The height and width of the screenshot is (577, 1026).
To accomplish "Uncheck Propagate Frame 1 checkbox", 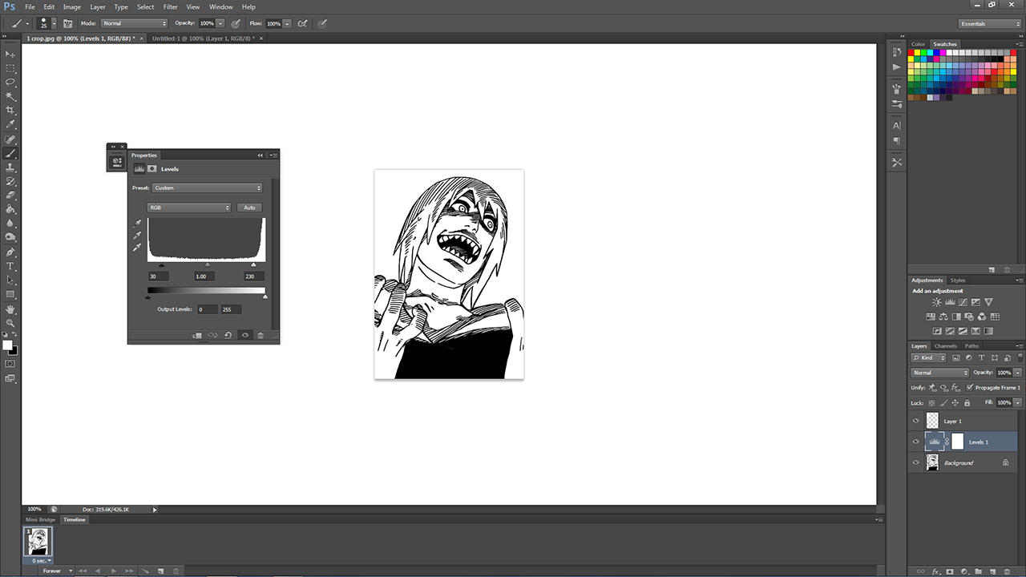I will pyautogui.click(x=971, y=387).
